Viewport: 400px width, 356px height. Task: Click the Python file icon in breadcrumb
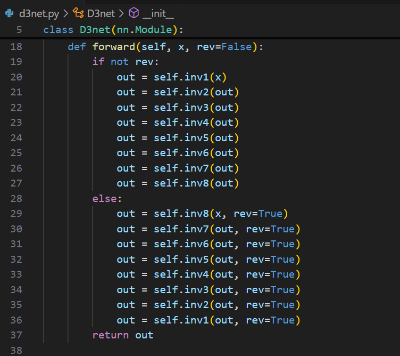[10, 13]
